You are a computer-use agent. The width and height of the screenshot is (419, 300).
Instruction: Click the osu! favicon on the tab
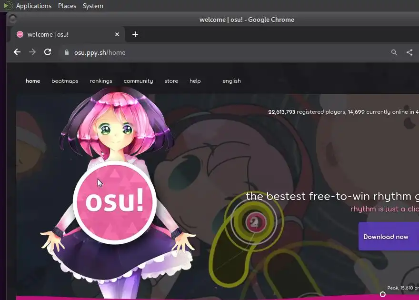click(20, 34)
